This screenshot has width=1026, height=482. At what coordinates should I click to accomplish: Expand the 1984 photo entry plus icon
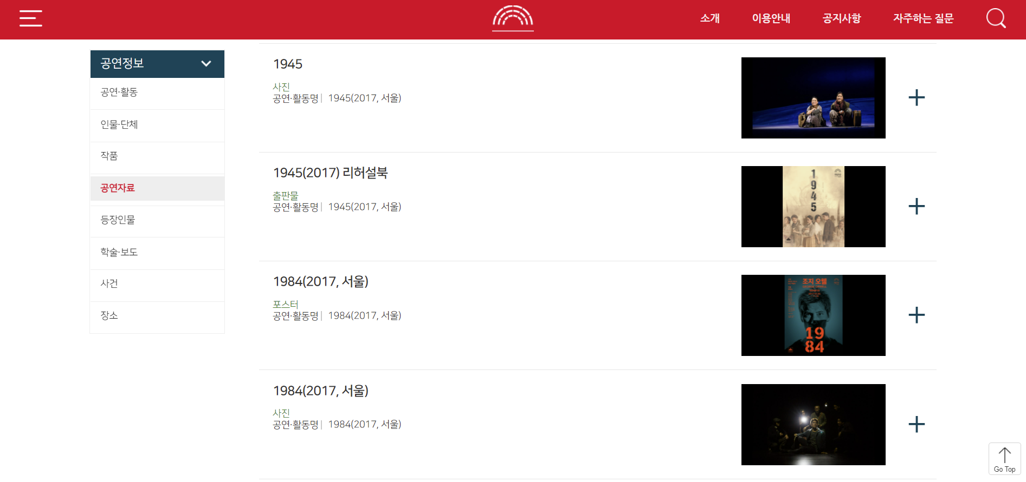click(x=917, y=424)
